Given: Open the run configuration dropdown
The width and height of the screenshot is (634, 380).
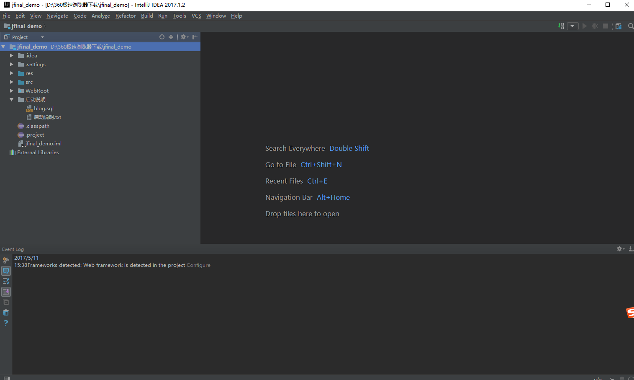Looking at the screenshot, I should click(x=572, y=26).
